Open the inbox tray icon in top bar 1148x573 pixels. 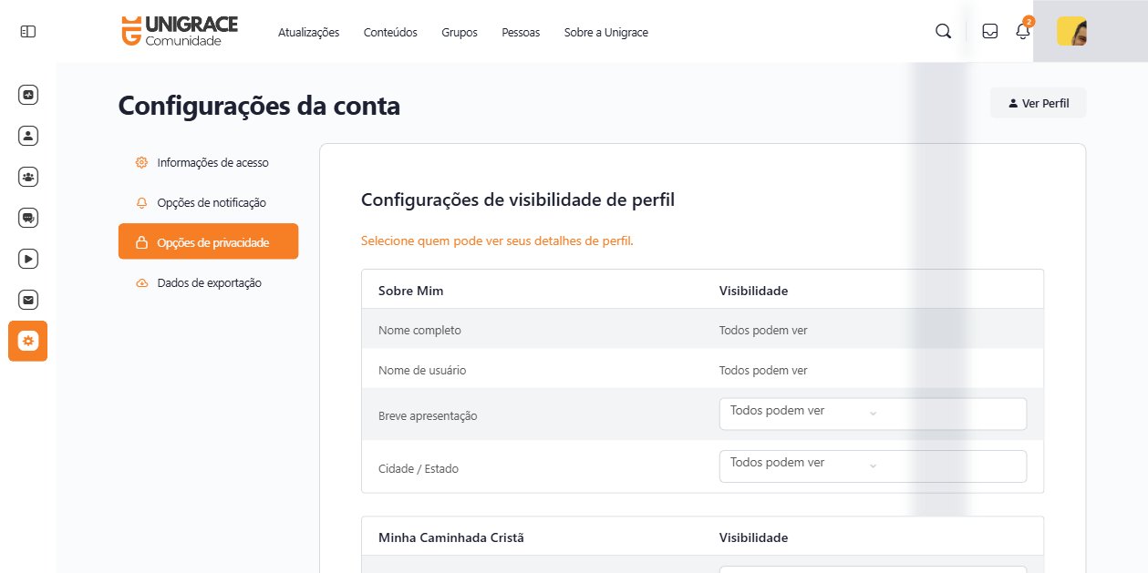coord(989,30)
